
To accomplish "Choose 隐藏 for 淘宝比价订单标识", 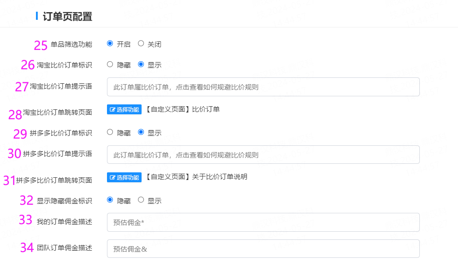I will click(110, 64).
